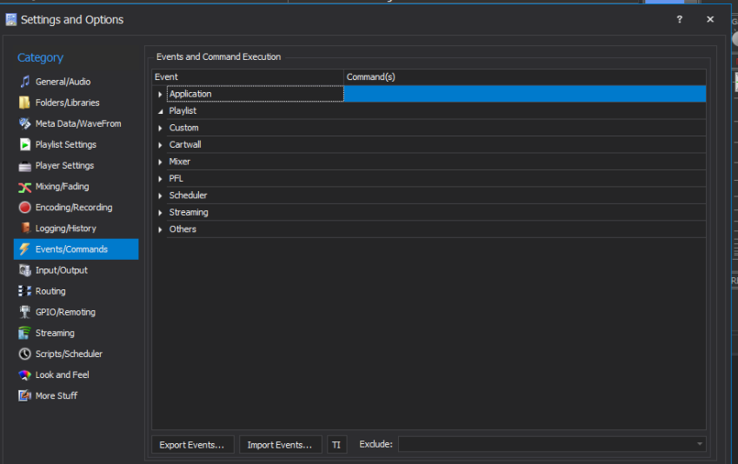Click the Logging/History book icon
This screenshot has height=464, width=738.
[24, 229]
